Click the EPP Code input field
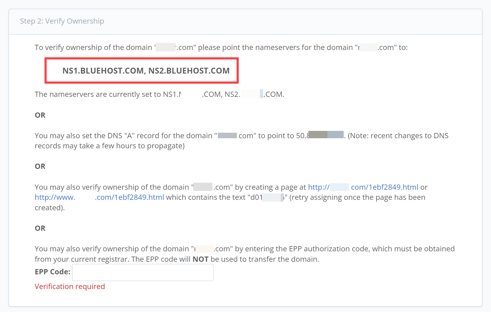 (x=143, y=272)
